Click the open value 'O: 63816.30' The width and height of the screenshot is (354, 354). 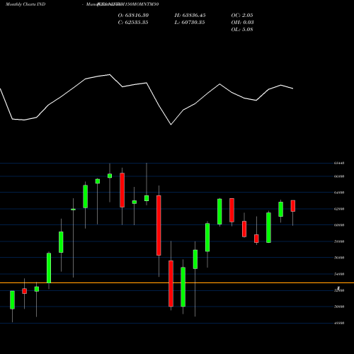coord(133,16)
